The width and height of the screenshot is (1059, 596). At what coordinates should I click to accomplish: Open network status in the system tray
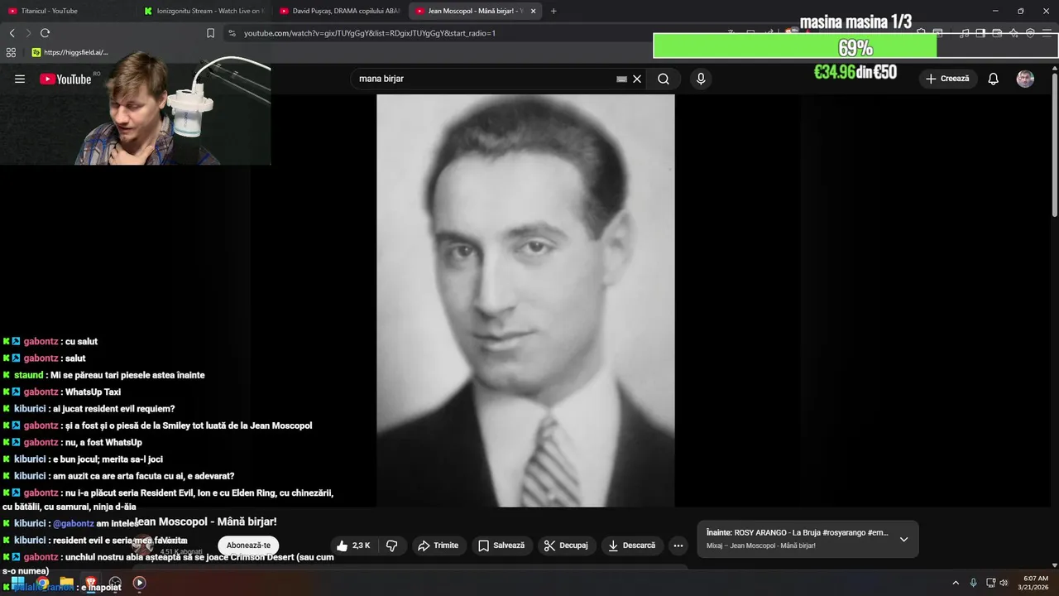pyautogui.click(x=990, y=583)
